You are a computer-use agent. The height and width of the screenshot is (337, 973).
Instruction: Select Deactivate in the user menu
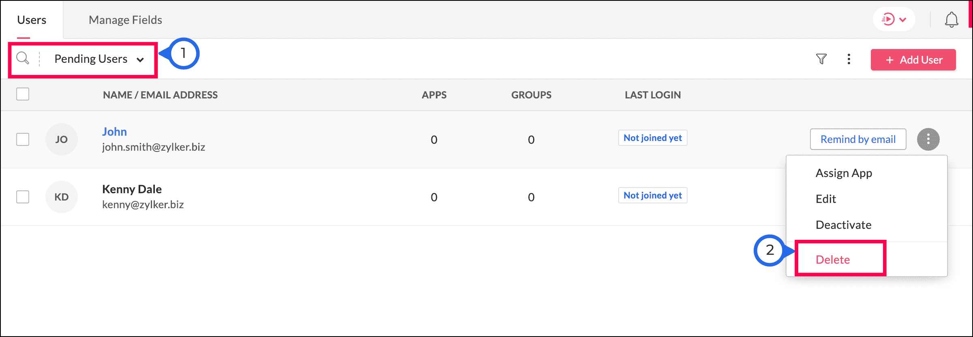(x=843, y=225)
